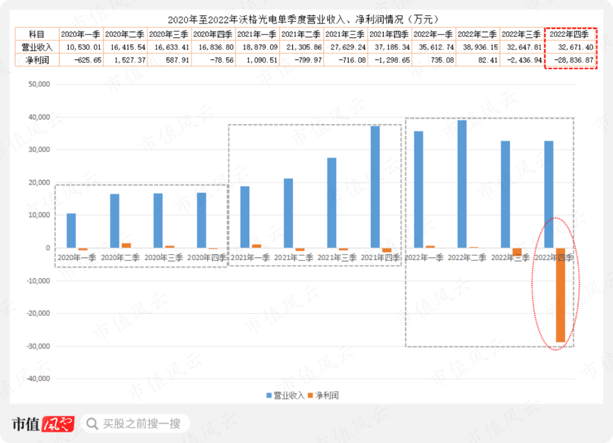Image resolution: width=613 pixels, height=443 pixels.
Task: Click the revenue value 27,629.24
Action: coord(349,47)
